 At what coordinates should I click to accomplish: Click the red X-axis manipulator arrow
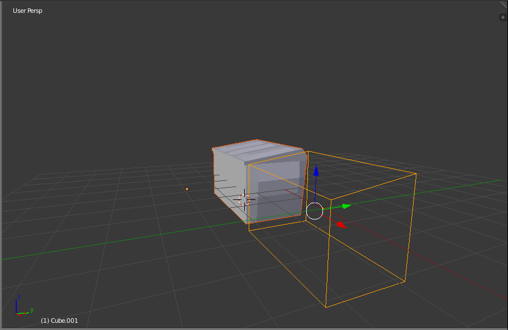pyautogui.click(x=341, y=225)
